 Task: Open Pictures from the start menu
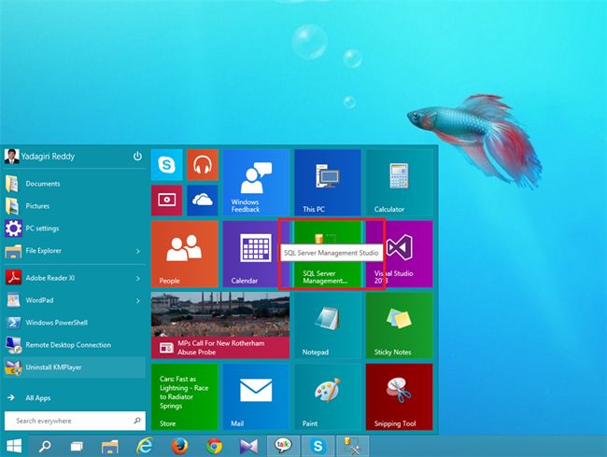(75, 206)
